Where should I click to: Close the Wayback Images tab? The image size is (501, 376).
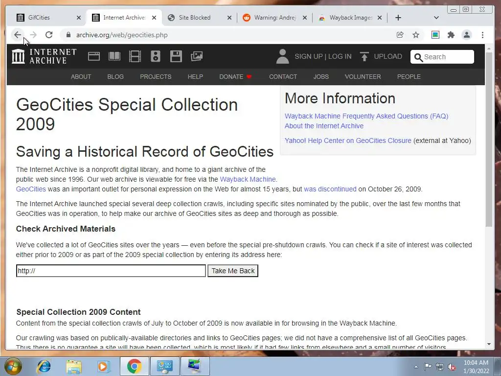pyautogui.click(x=380, y=18)
